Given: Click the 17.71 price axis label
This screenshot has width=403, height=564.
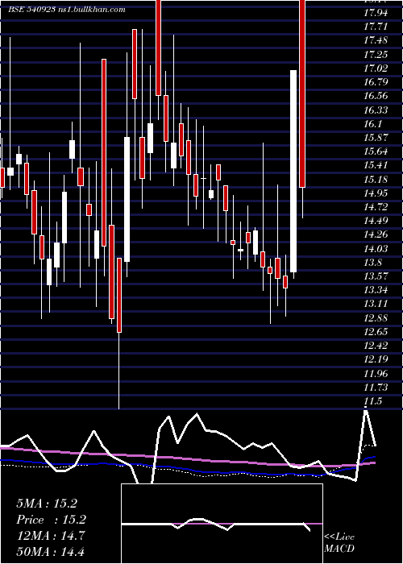Looking at the screenshot, I should 376,27.
